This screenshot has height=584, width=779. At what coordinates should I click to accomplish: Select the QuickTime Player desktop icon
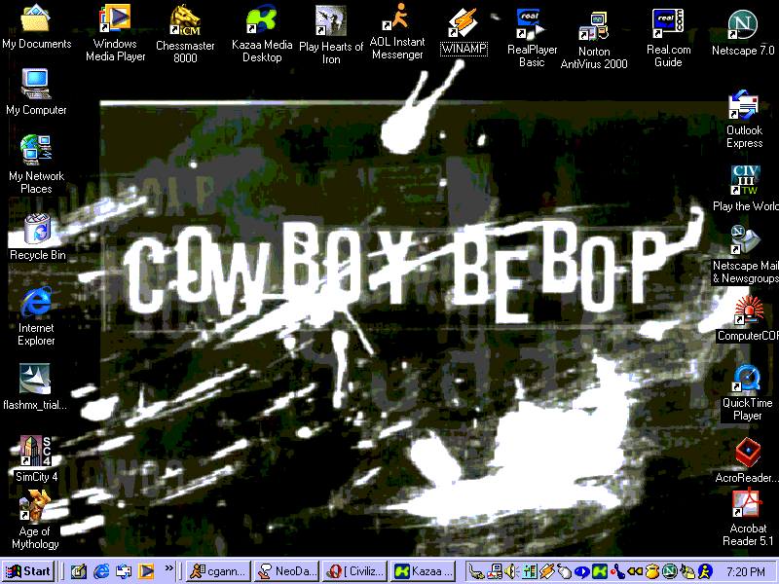(747, 393)
